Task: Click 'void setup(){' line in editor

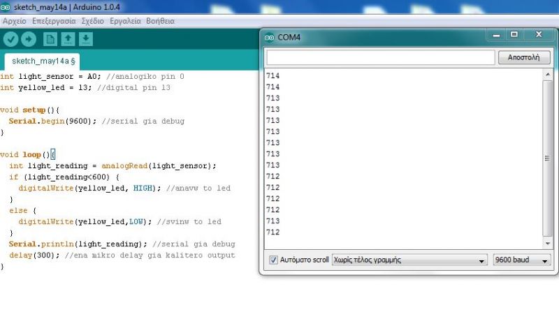Action: 29,110
